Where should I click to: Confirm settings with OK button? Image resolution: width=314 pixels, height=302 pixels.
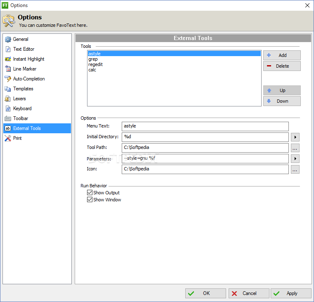click(x=205, y=293)
